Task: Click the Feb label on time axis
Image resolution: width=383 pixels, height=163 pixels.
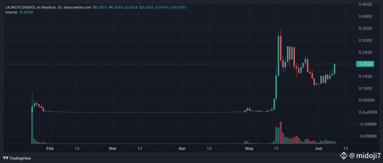Action: click(50, 148)
